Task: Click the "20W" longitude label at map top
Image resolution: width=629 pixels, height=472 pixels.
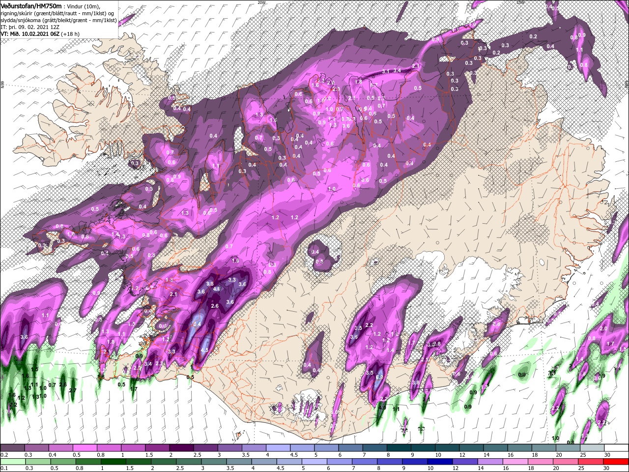Action: click(x=261, y=2)
